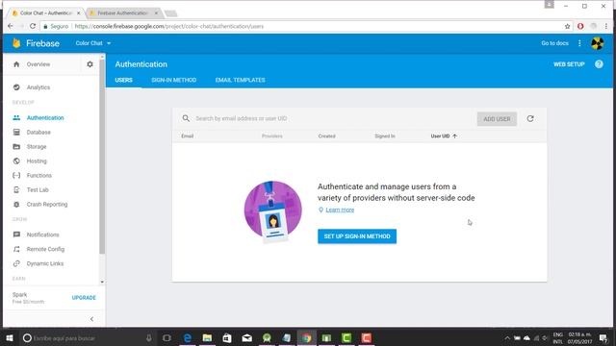Open Analytics section
Viewport: 616px width, 346px height.
pyautogui.click(x=38, y=87)
